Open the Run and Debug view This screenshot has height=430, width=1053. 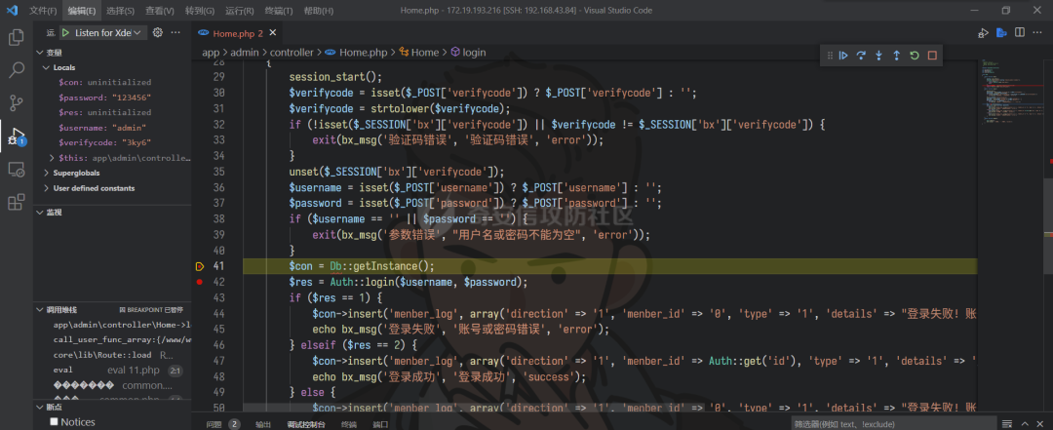pyautogui.click(x=17, y=137)
